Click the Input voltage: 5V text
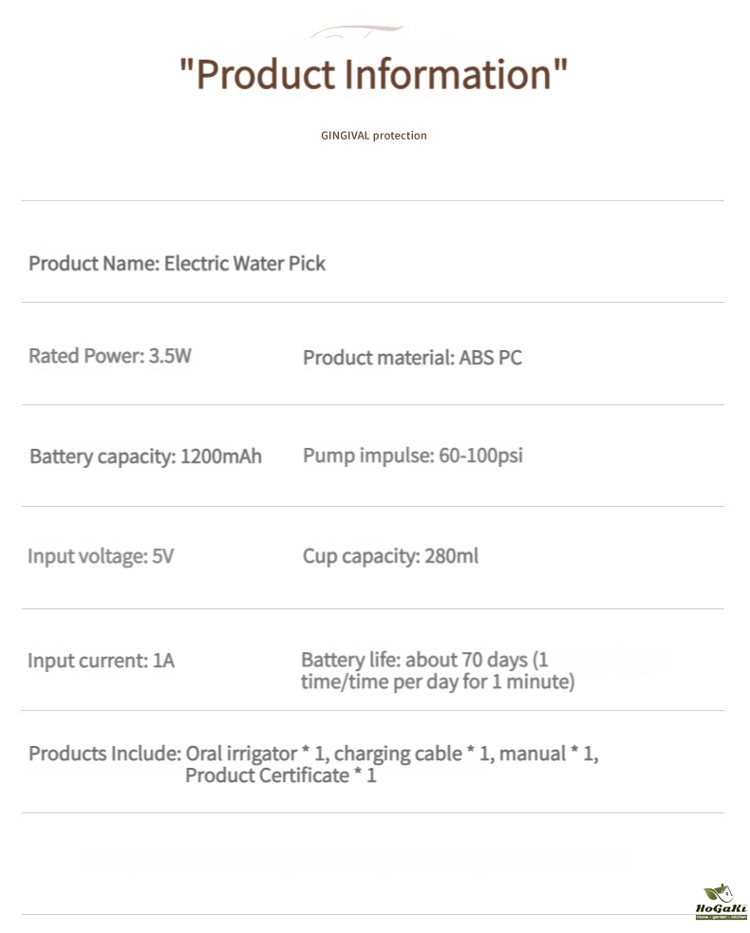The image size is (750, 933). point(102,556)
